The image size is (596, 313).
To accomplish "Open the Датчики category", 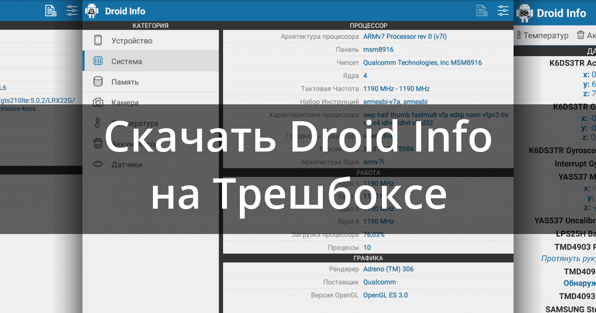I will point(150,164).
